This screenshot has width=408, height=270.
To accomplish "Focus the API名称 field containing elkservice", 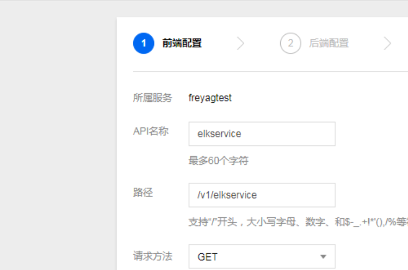I will tap(261, 134).
